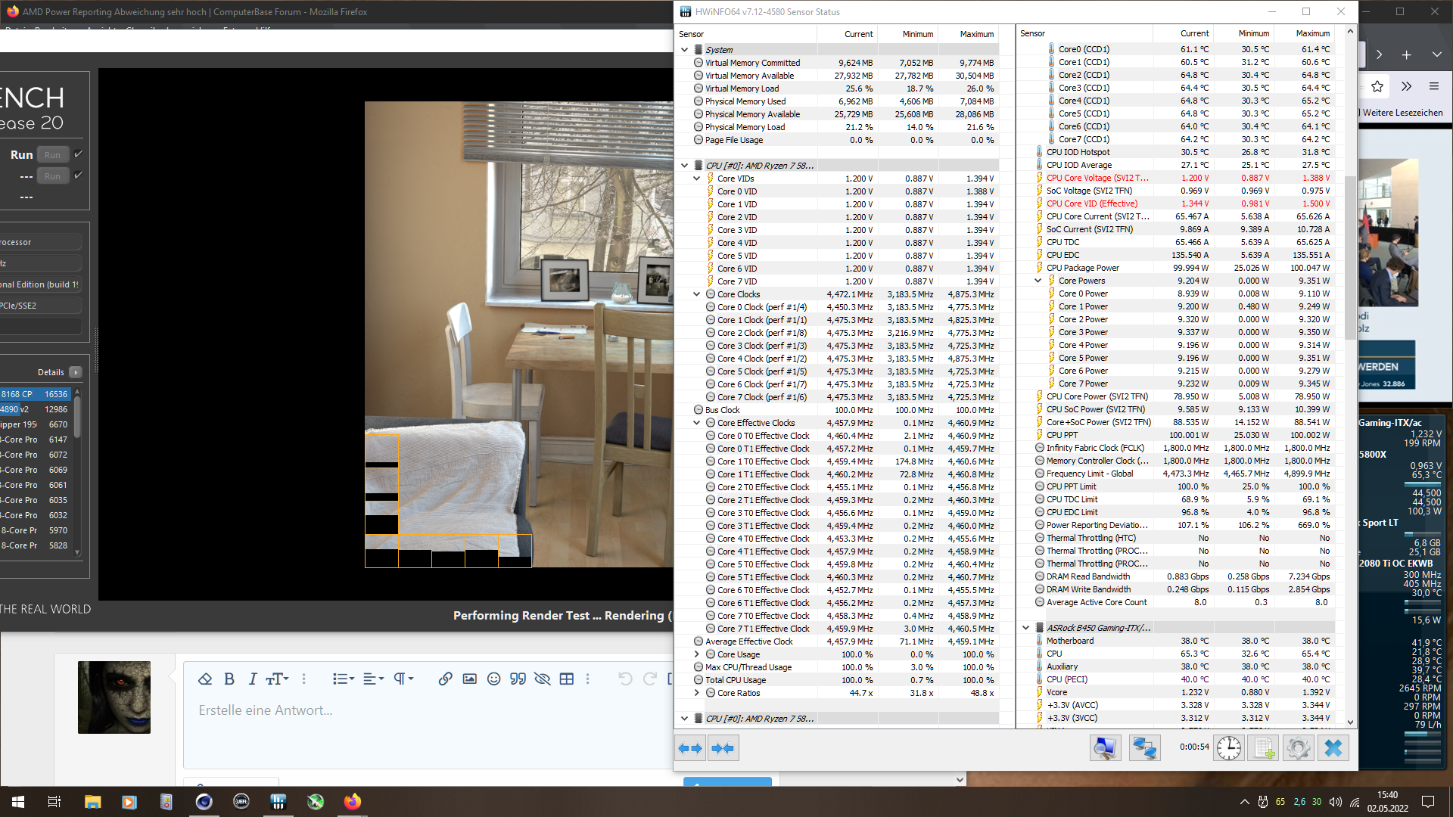This screenshot has width=1453, height=817.
Task: Click the HWiNFO right sensor pane scrollbar
Action: coord(1350,257)
